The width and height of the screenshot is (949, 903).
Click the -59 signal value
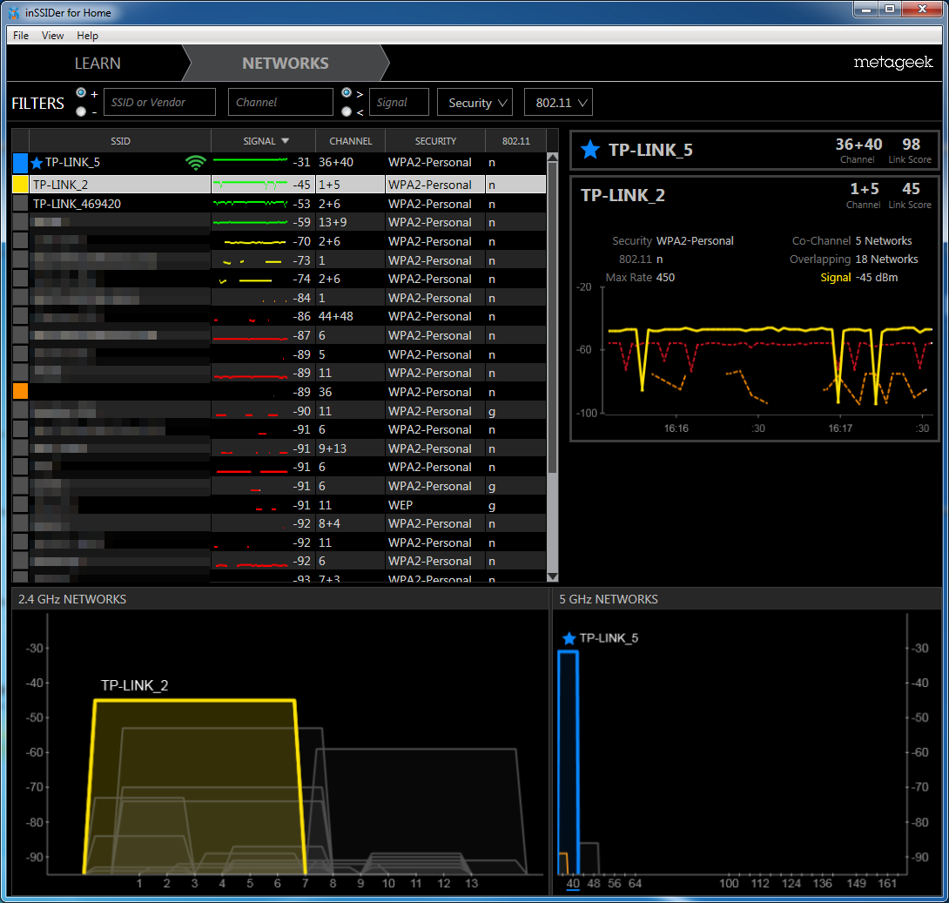pyautogui.click(x=301, y=222)
